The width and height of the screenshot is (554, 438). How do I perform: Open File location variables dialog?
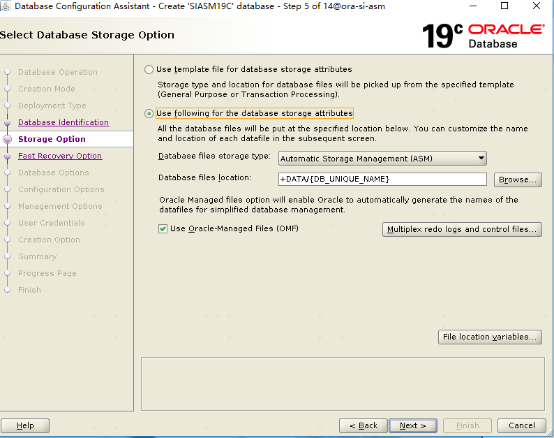pos(490,337)
